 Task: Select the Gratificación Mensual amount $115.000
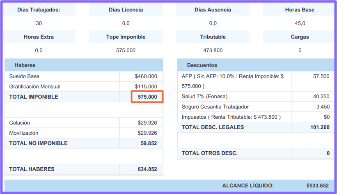point(146,87)
